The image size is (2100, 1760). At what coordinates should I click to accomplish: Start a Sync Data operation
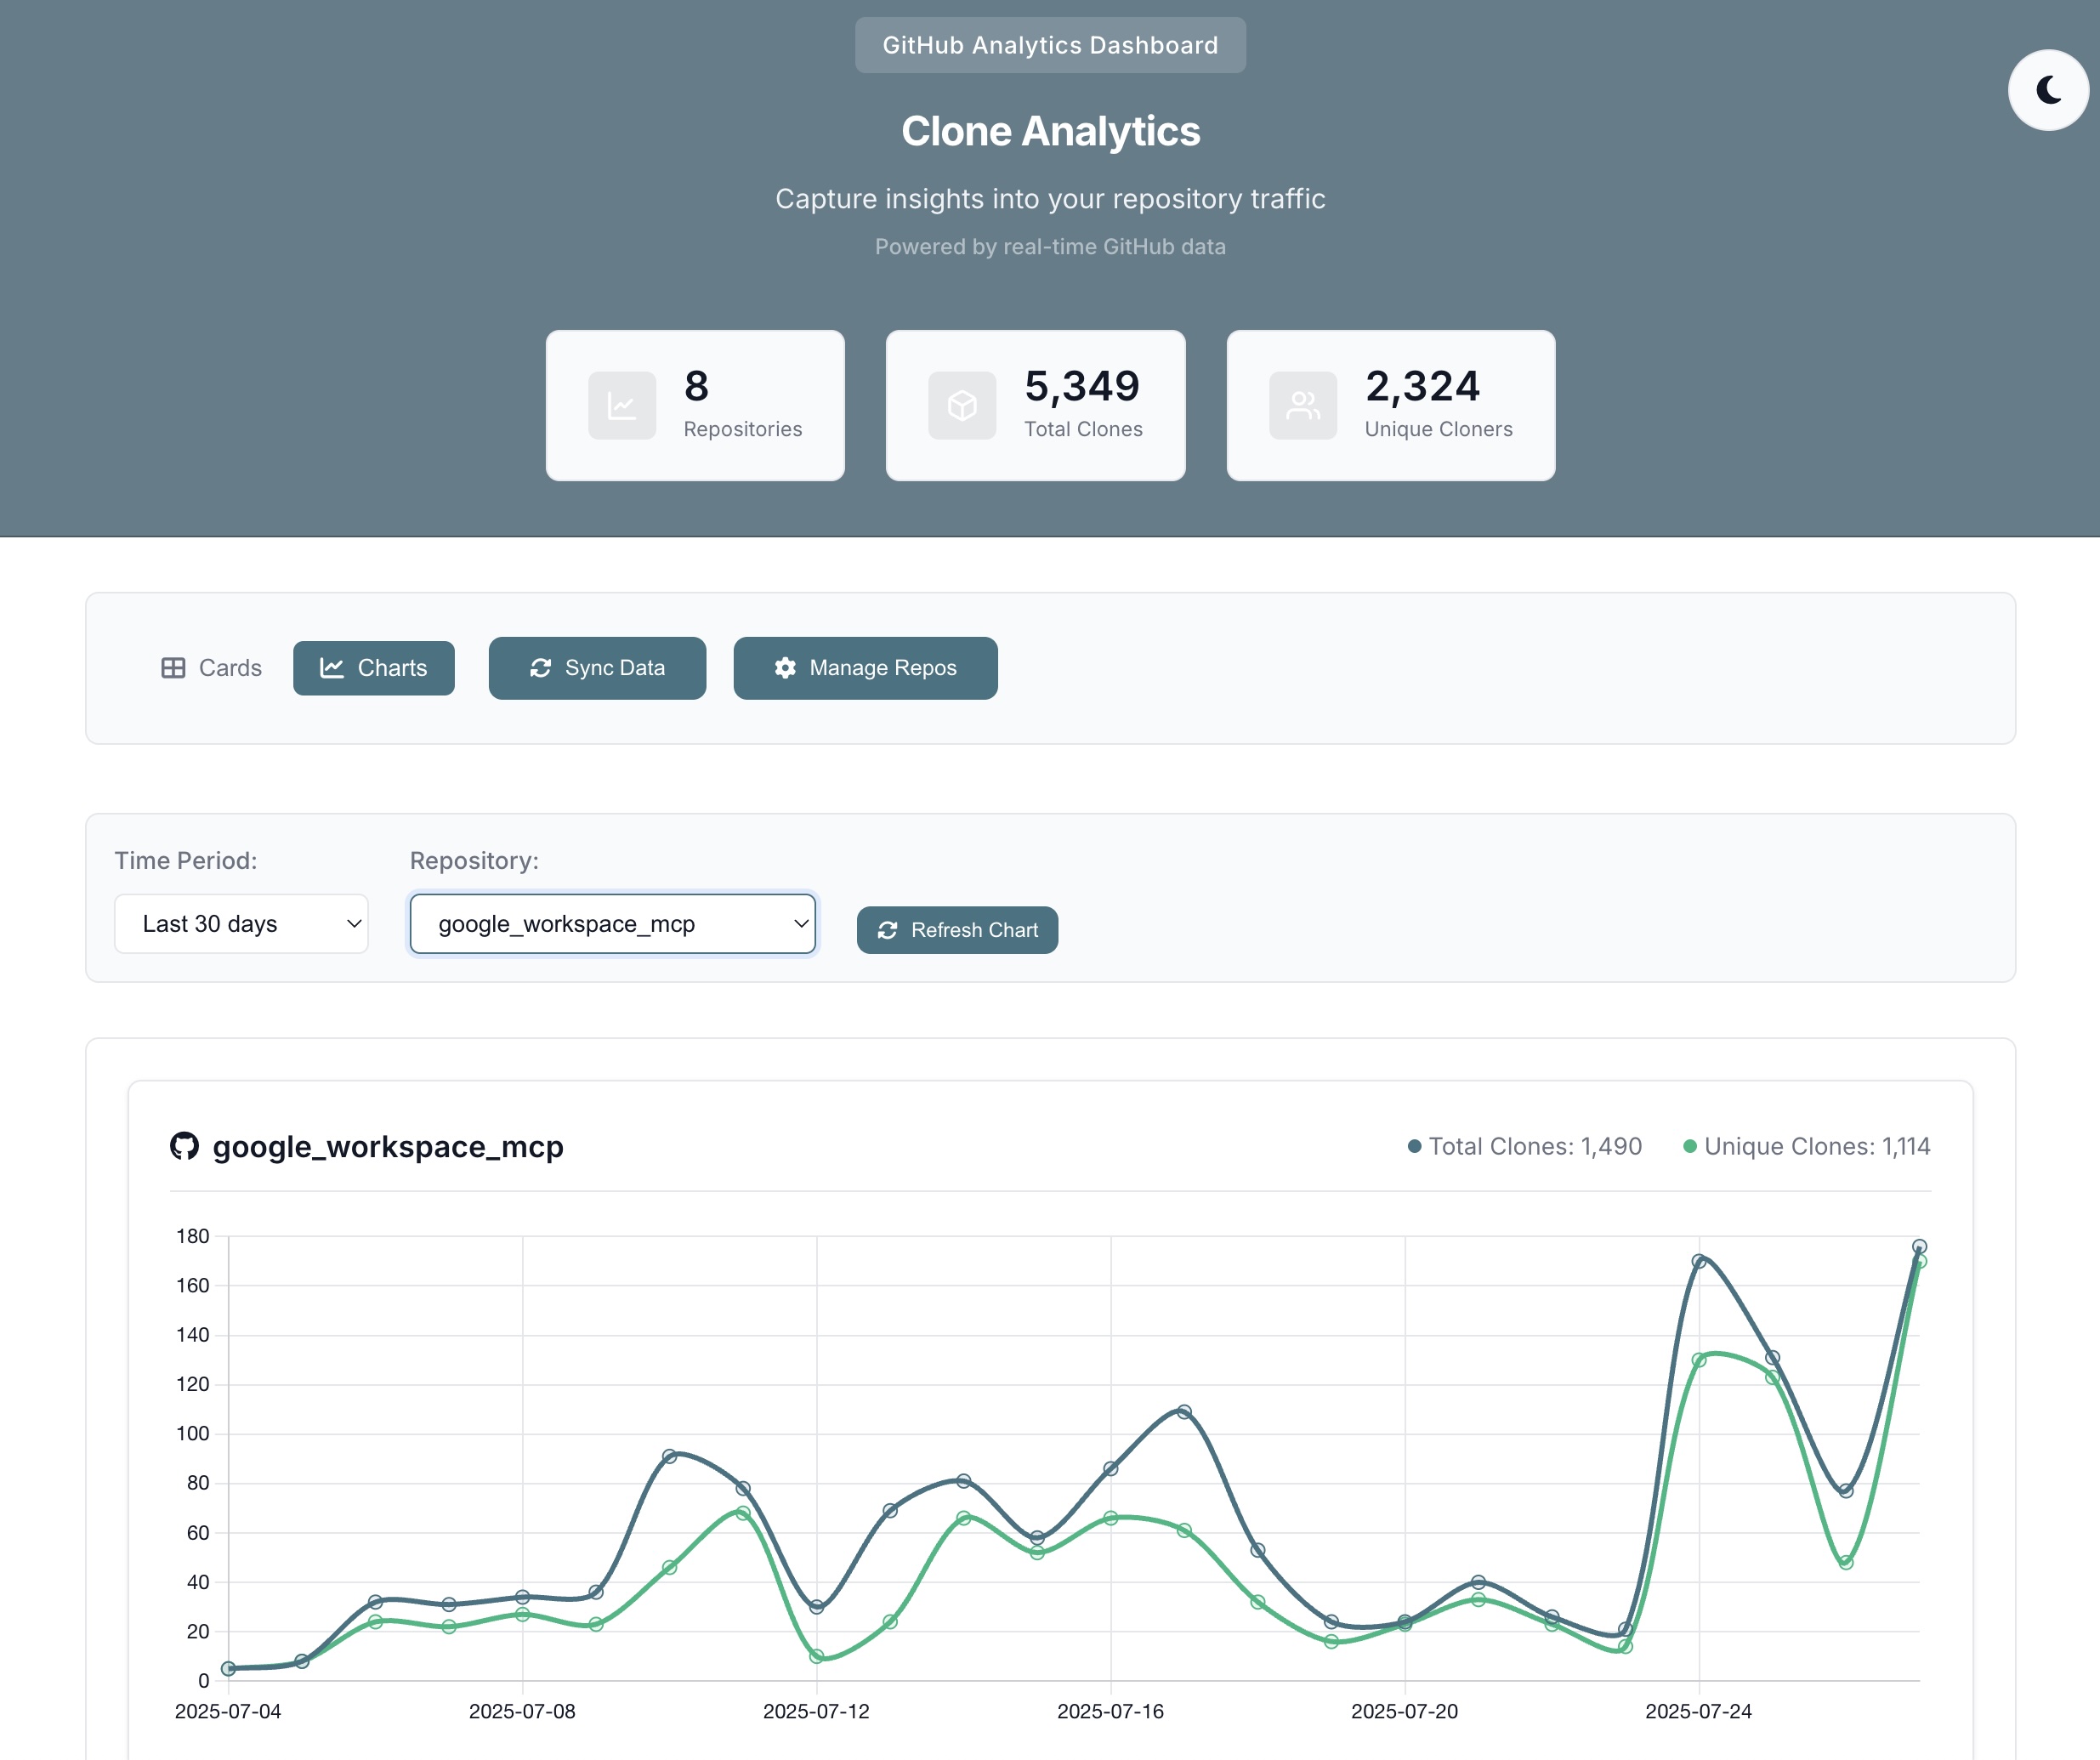click(597, 668)
